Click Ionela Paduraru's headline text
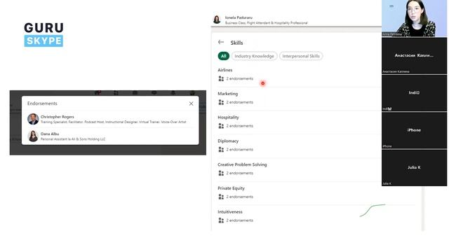Screen dimensions: 449x252 coord(267,23)
